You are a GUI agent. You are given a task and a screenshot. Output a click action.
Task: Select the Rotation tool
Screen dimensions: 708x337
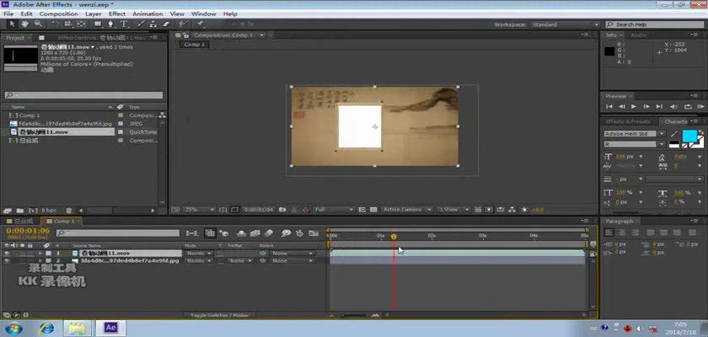(55, 24)
